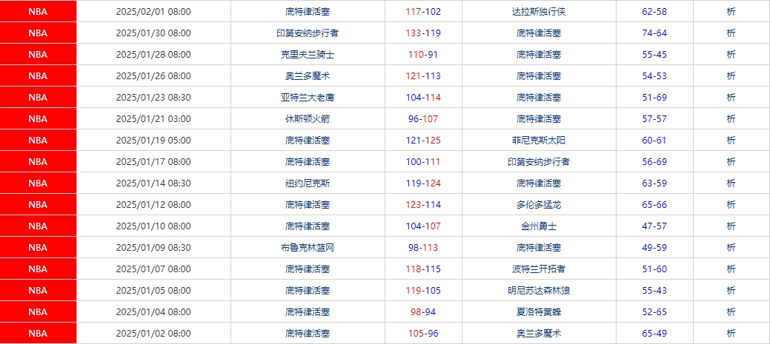Open analysis 析 link for 2025/01/26 game
This screenshot has width=770, height=344.
coord(731,76)
